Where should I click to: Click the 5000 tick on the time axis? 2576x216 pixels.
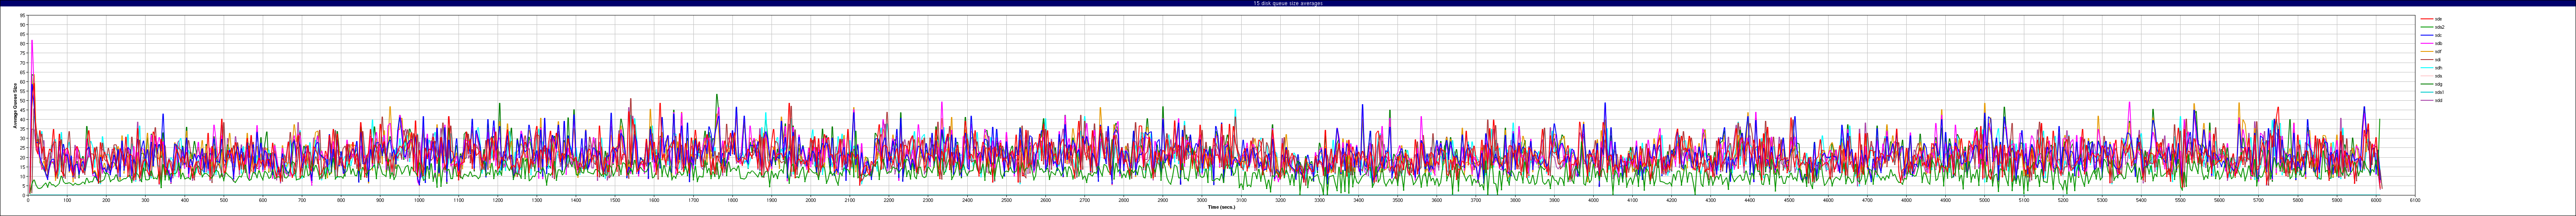point(1984,200)
